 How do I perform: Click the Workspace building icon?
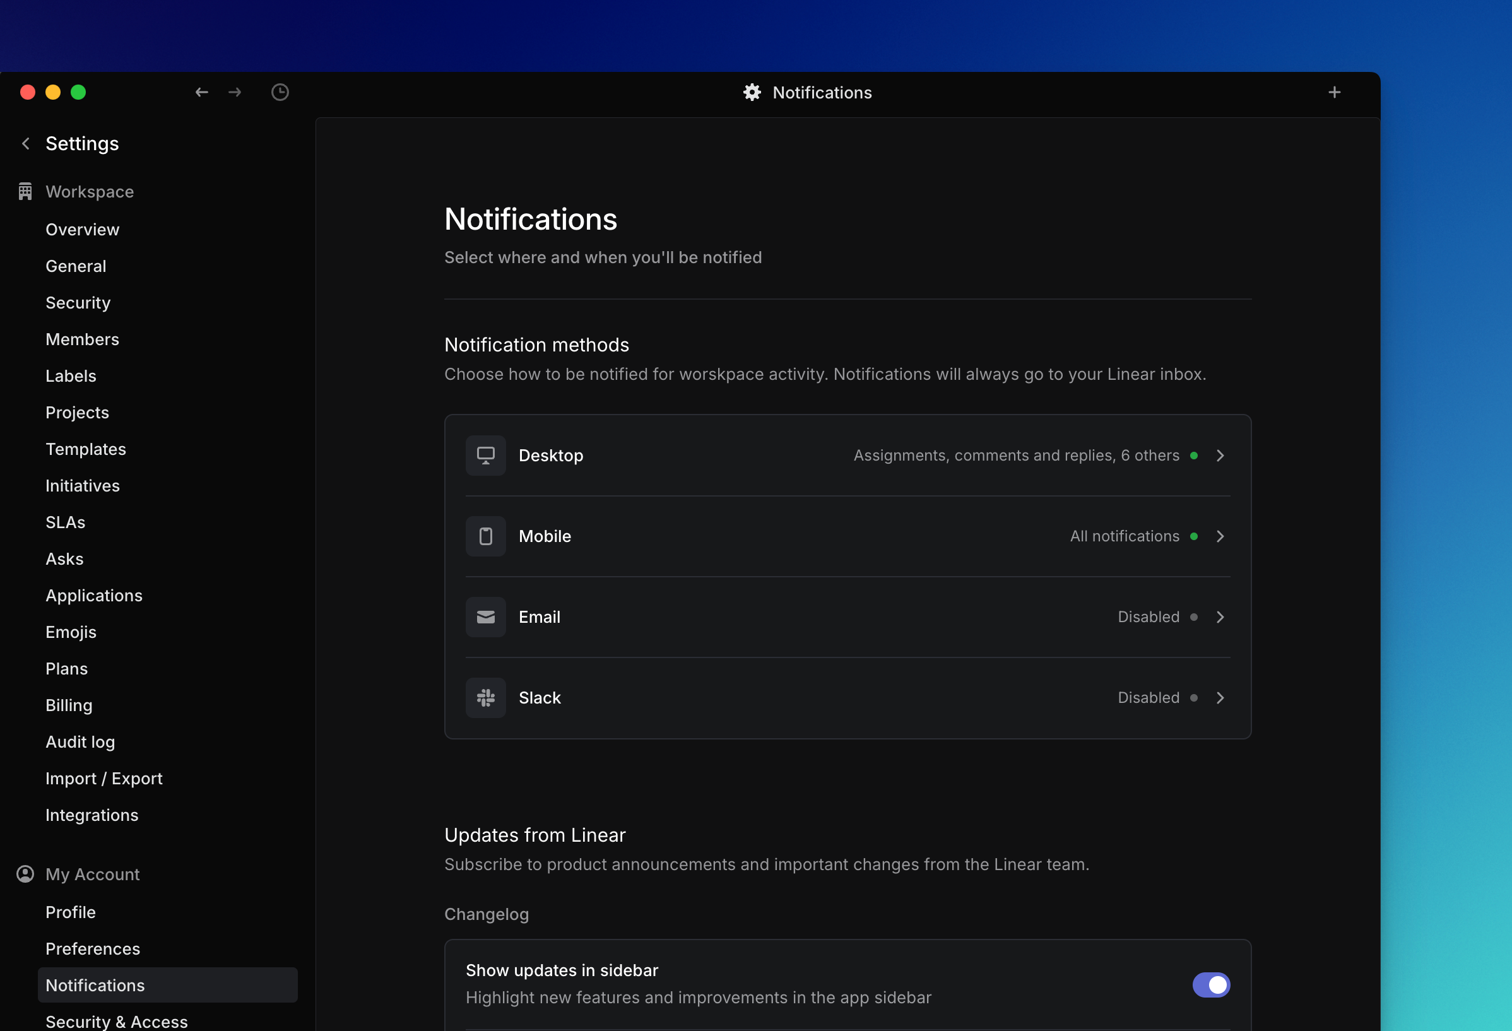25,191
